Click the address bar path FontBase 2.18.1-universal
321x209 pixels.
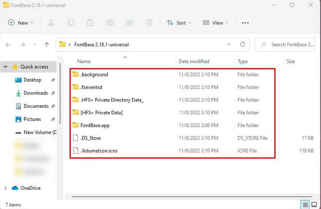[x=101, y=45]
